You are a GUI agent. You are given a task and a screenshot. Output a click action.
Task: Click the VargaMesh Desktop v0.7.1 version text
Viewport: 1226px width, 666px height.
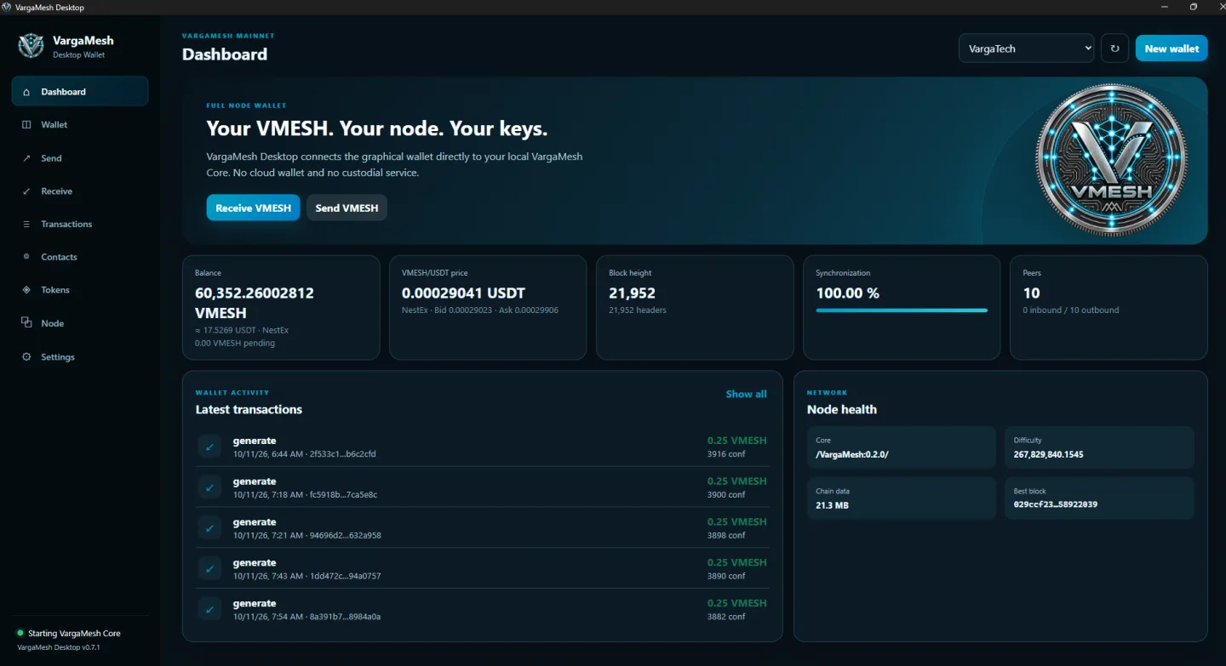59,647
